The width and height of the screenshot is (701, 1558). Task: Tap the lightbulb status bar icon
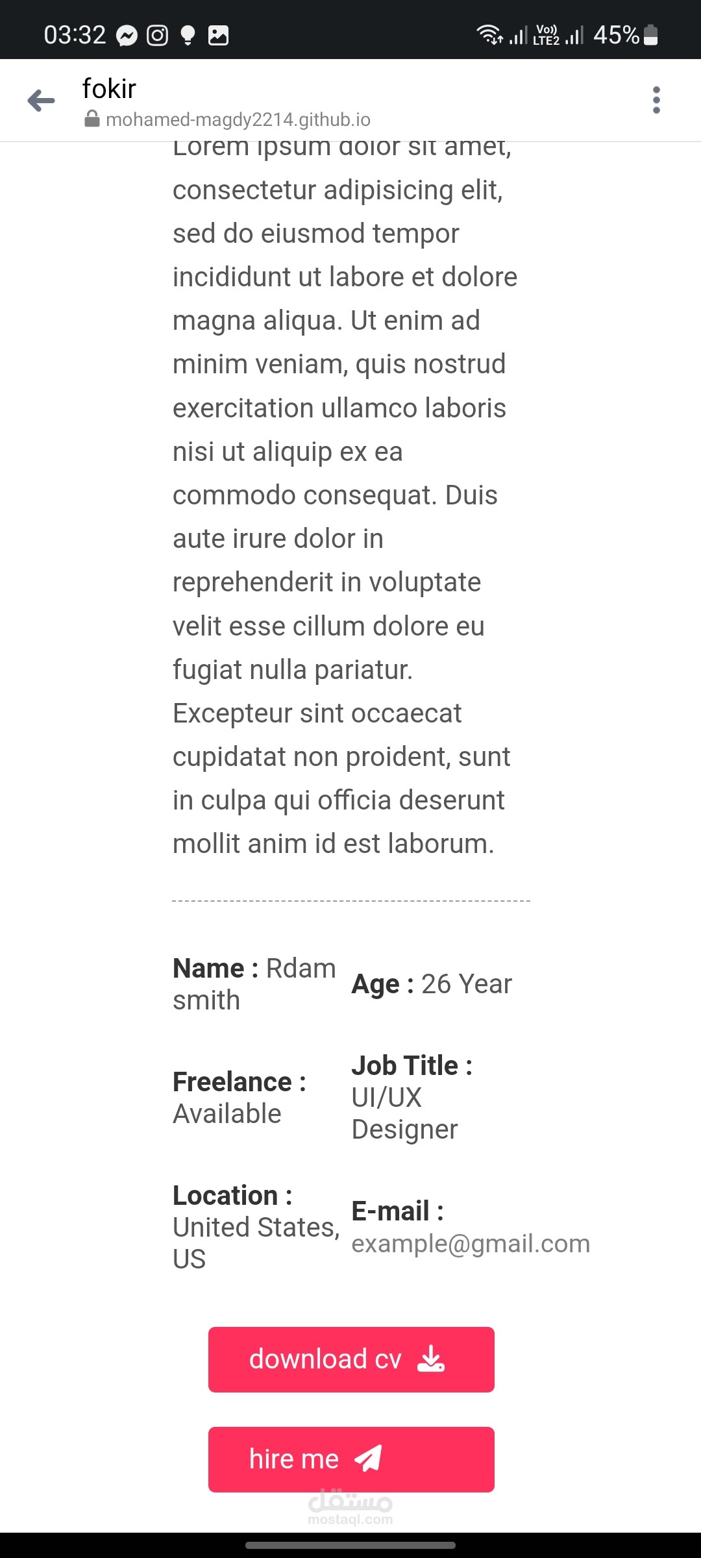188,35
